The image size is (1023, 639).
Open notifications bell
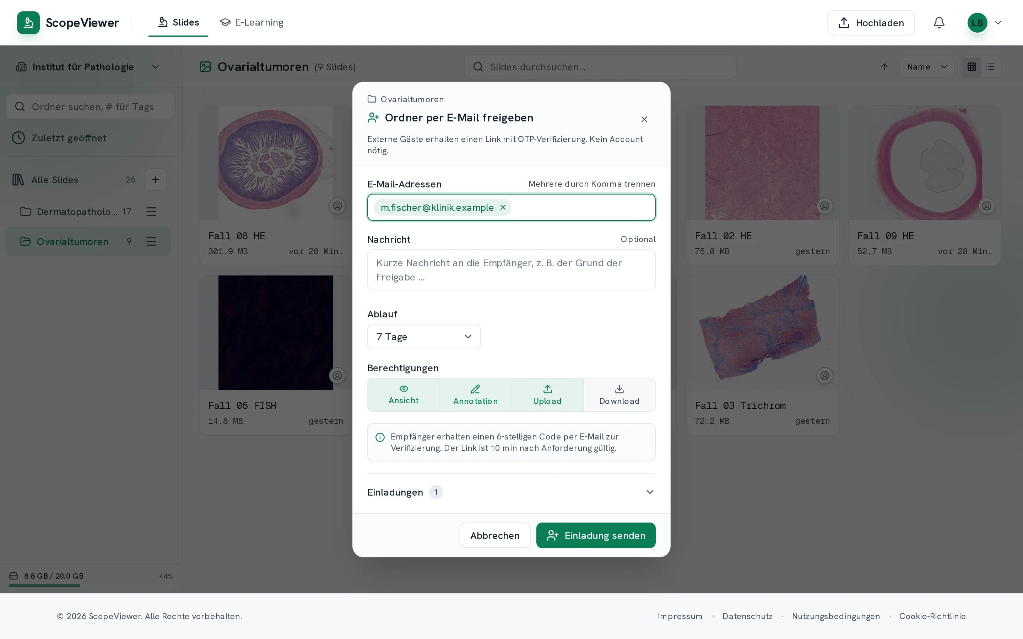939,23
